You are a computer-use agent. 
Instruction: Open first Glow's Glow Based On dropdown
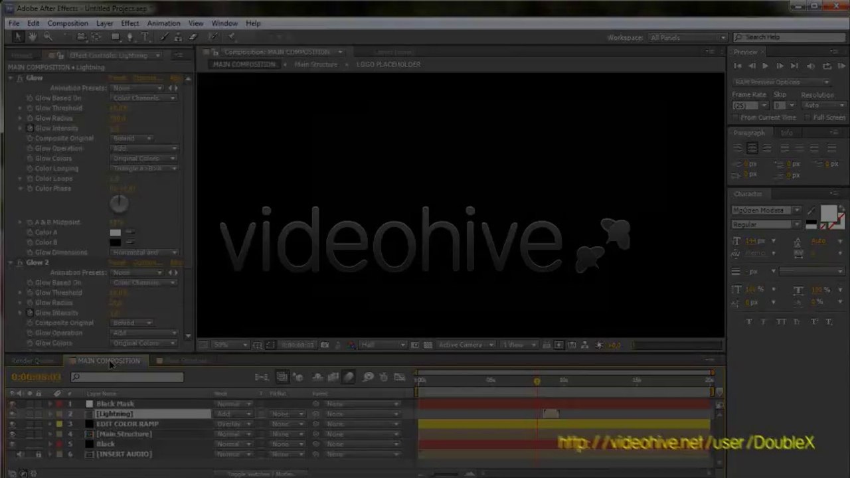coord(143,98)
